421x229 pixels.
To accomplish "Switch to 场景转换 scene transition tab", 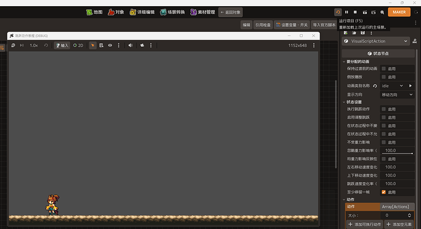I will click(x=173, y=12).
